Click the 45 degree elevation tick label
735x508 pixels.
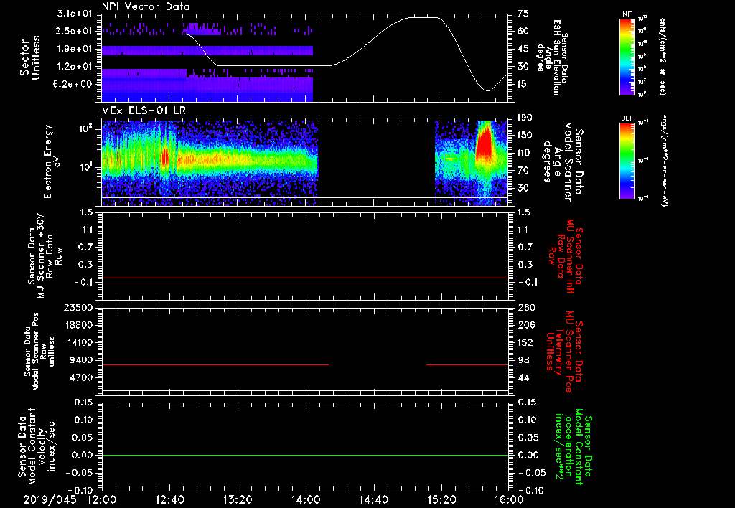coord(523,49)
